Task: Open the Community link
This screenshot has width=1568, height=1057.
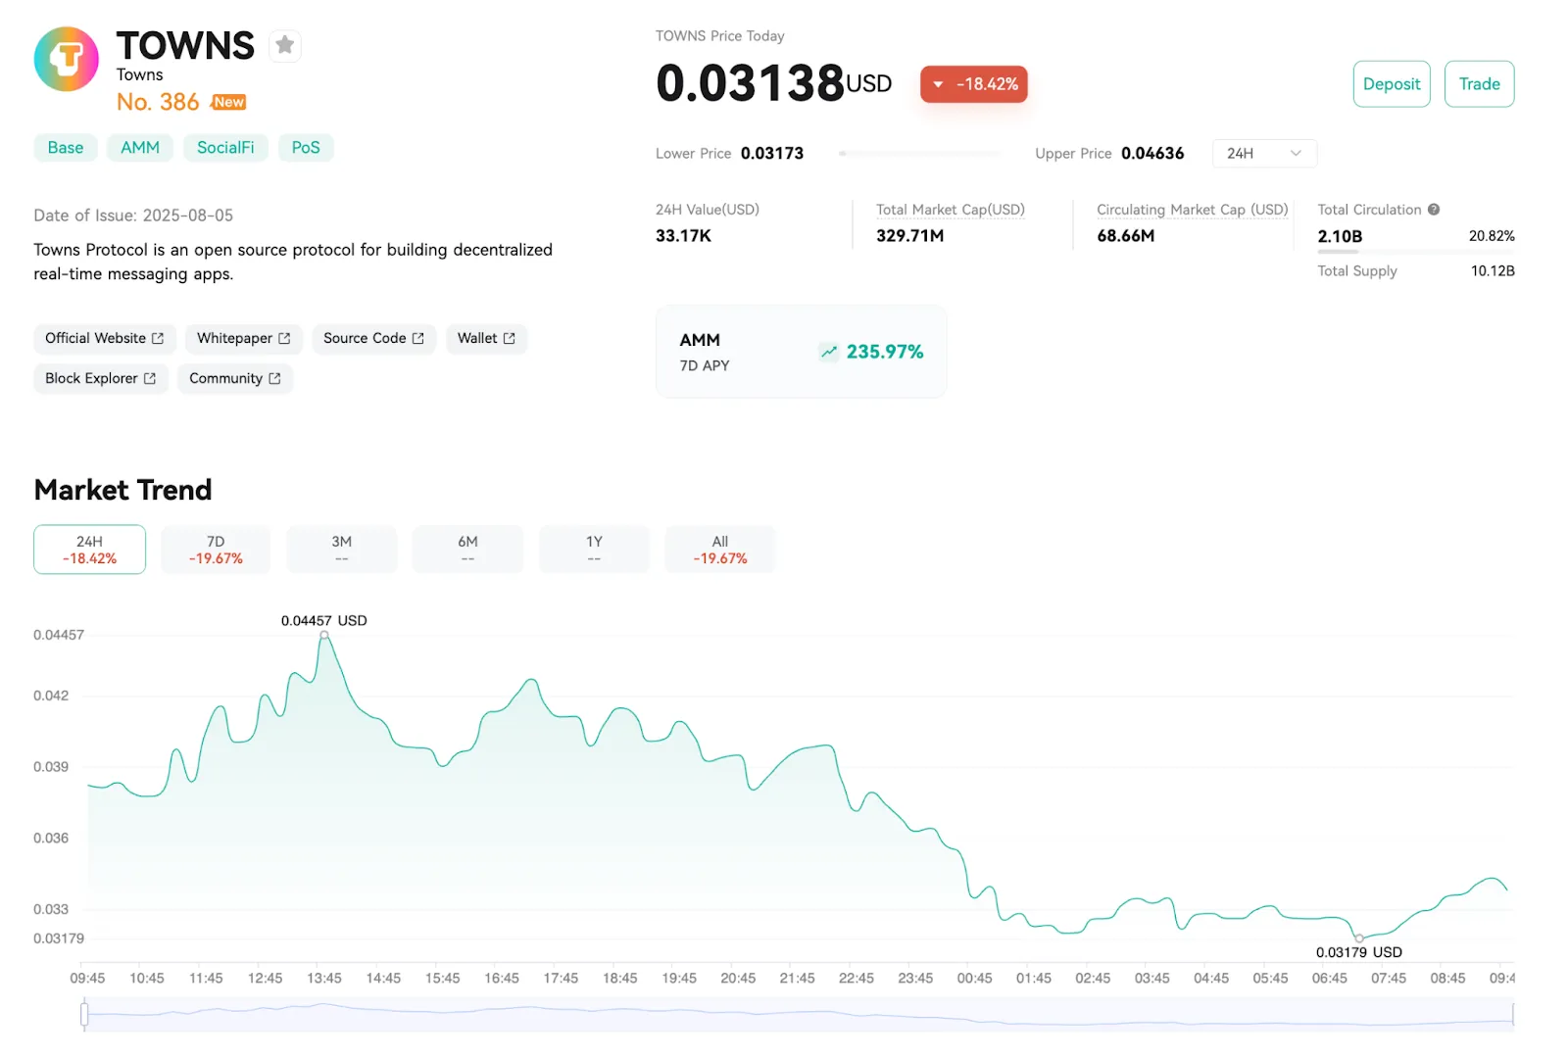Action: coord(235,378)
